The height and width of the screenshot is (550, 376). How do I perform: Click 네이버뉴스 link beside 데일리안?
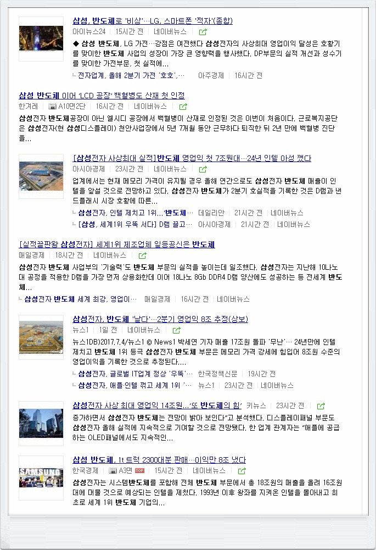pyautogui.click(x=287, y=213)
